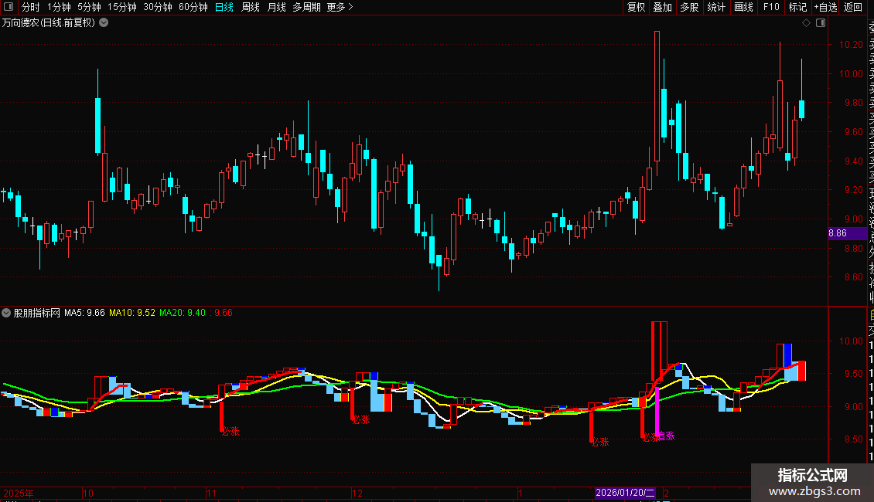The image size is (874, 502).
Task: Click month 12 on the time axis
Action: point(357,493)
